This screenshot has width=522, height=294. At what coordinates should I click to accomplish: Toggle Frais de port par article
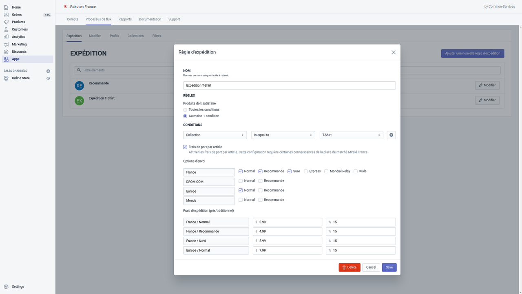185,147
